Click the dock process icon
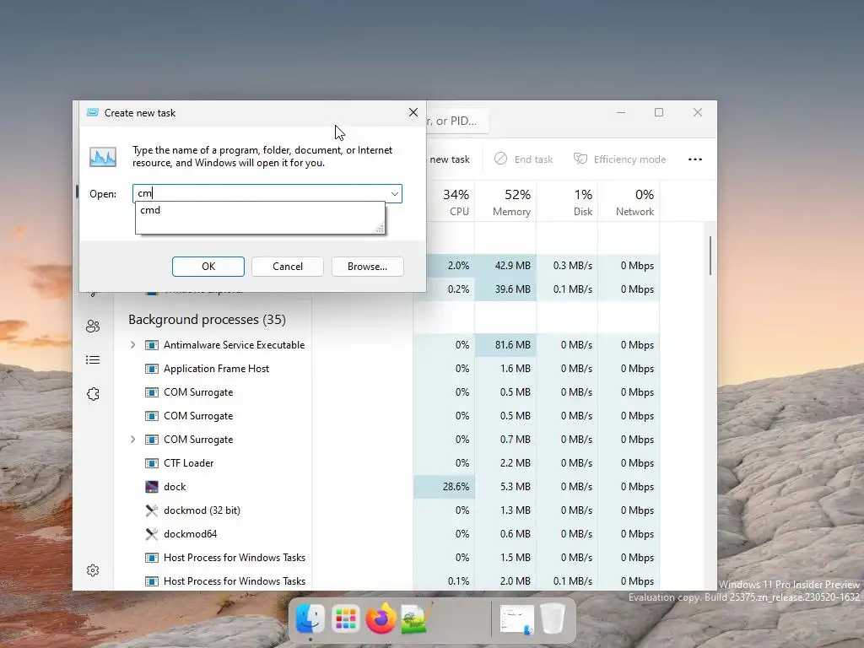Screen dimensions: 864x648 pos(152,487)
